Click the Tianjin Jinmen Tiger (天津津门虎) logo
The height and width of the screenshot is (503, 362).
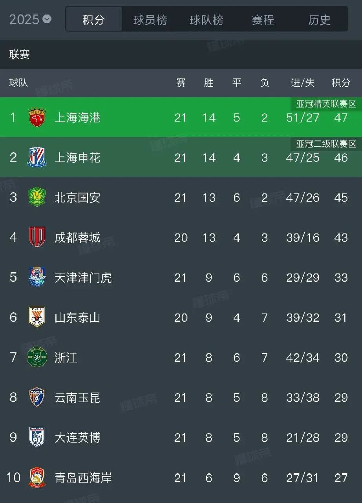[x=37, y=277]
